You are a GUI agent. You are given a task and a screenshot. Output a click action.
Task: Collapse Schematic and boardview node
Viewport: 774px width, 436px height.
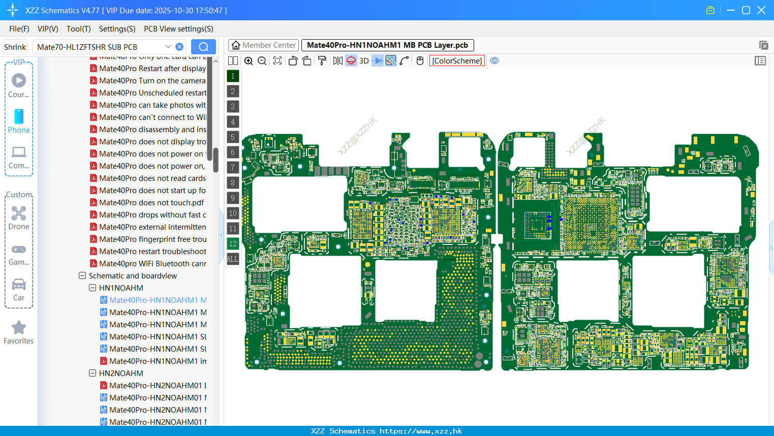click(x=82, y=275)
